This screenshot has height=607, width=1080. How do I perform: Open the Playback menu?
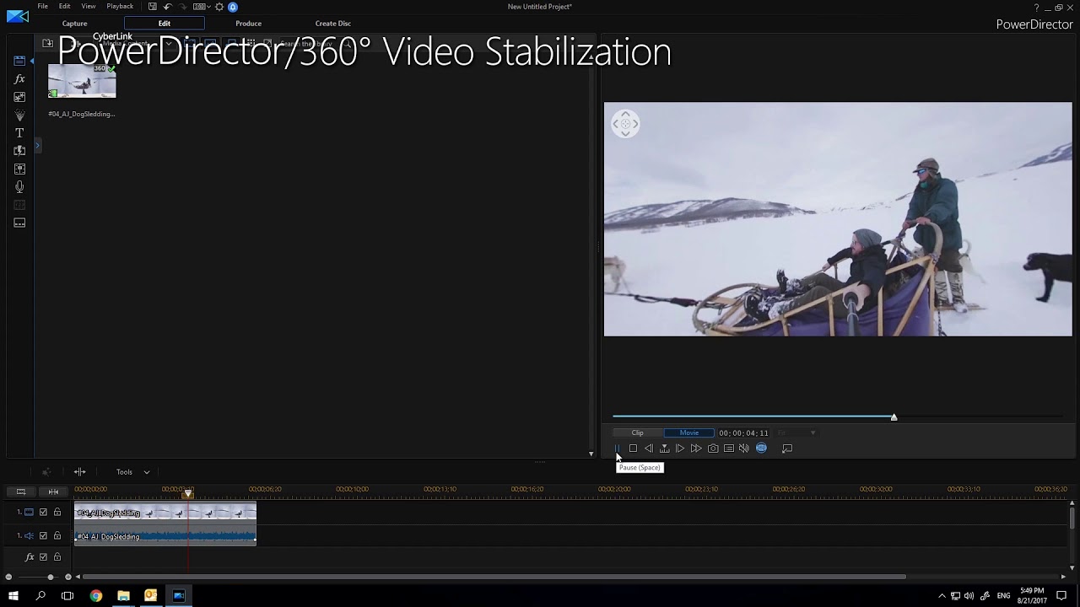pyautogui.click(x=120, y=7)
